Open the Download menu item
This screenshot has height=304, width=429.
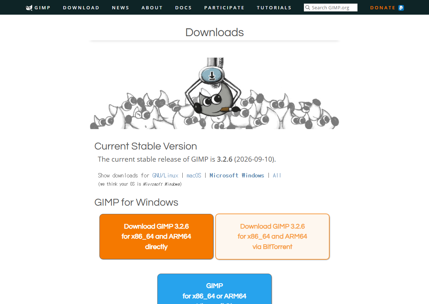coord(81,8)
